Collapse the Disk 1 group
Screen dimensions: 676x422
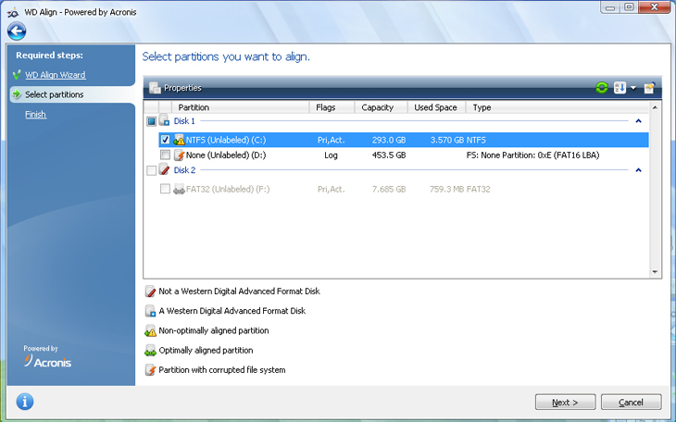[638, 121]
